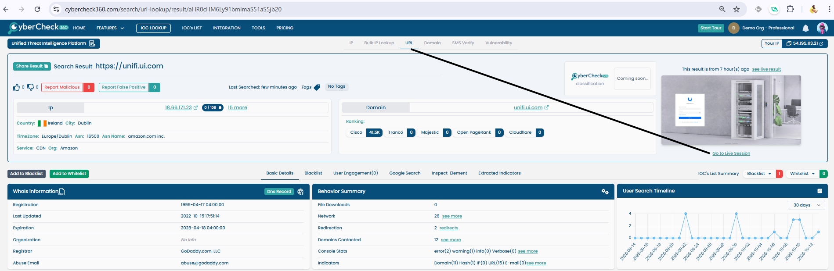Image resolution: width=834 pixels, height=271 pixels.
Task: Open the PRICING menu item
Action: click(x=285, y=28)
